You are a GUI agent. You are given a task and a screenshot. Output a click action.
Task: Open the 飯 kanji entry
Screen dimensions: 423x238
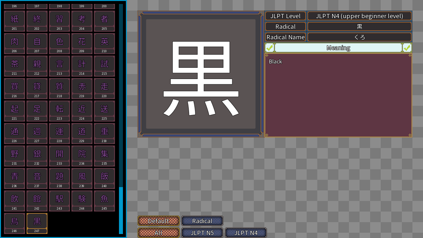pos(104,176)
